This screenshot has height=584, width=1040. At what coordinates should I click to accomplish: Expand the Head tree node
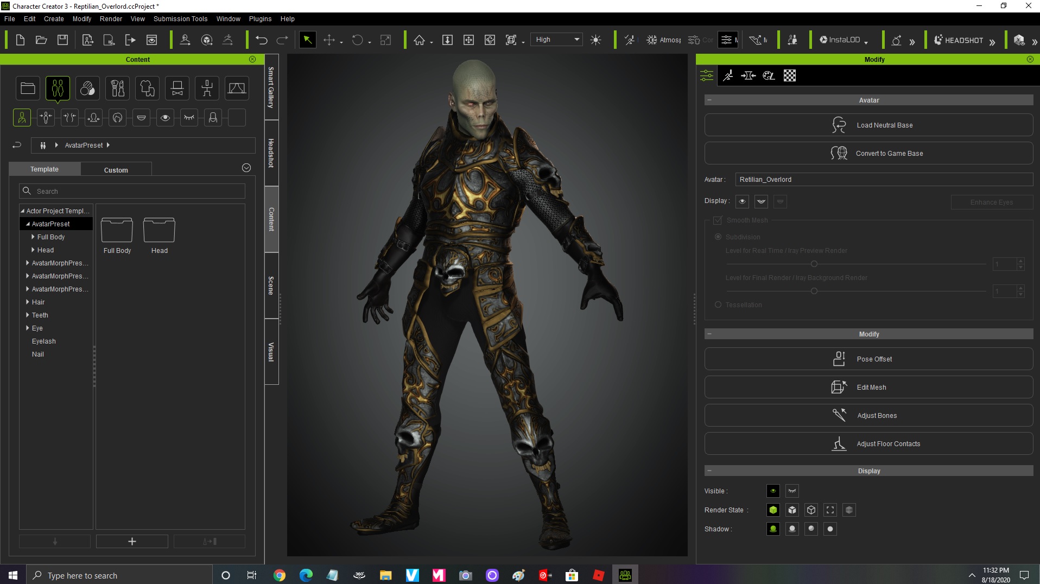click(33, 250)
